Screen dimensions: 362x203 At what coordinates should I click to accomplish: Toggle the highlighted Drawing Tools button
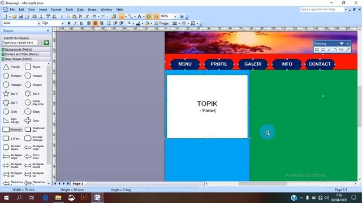point(149,16)
